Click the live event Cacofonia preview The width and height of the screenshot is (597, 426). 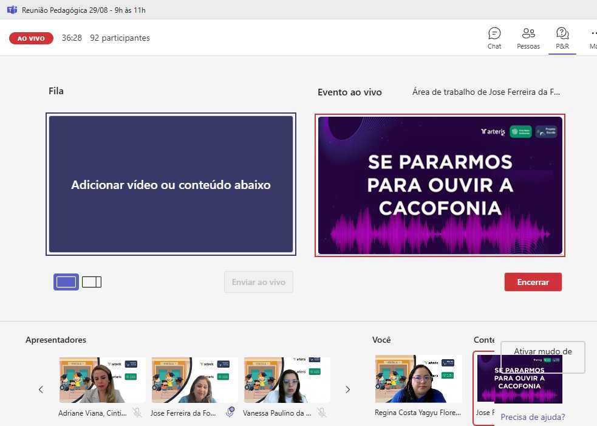coord(440,185)
